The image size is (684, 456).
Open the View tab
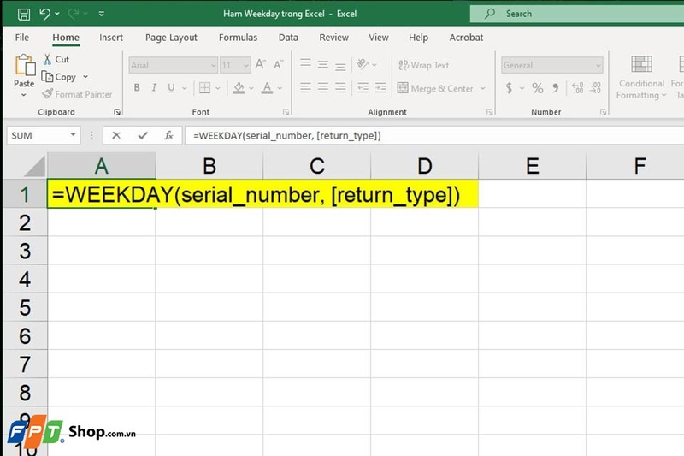378,38
